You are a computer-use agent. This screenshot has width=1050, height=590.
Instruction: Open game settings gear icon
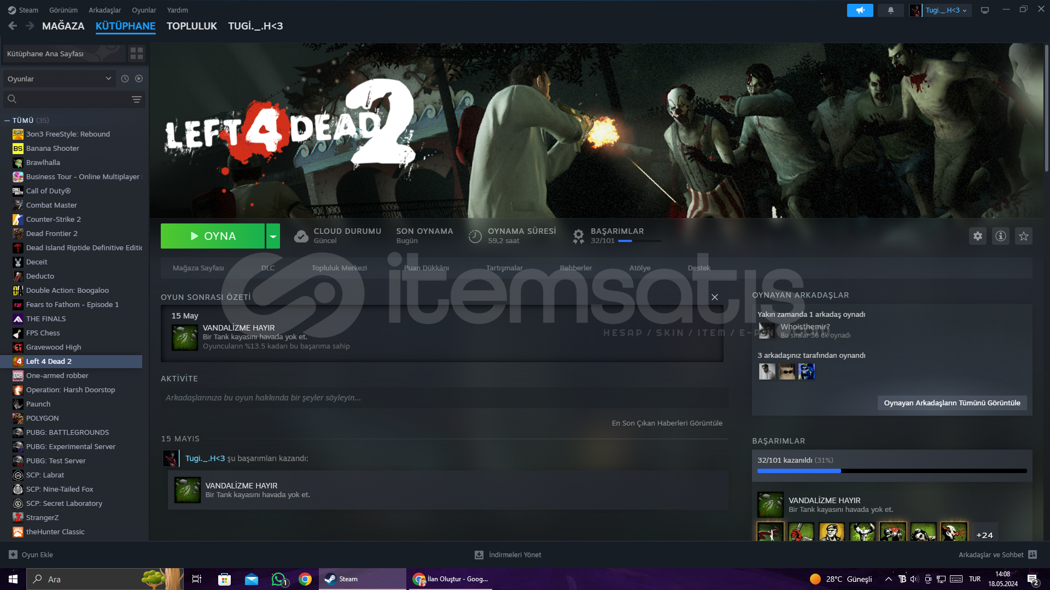pyautogui.click(x=978, y=236)
